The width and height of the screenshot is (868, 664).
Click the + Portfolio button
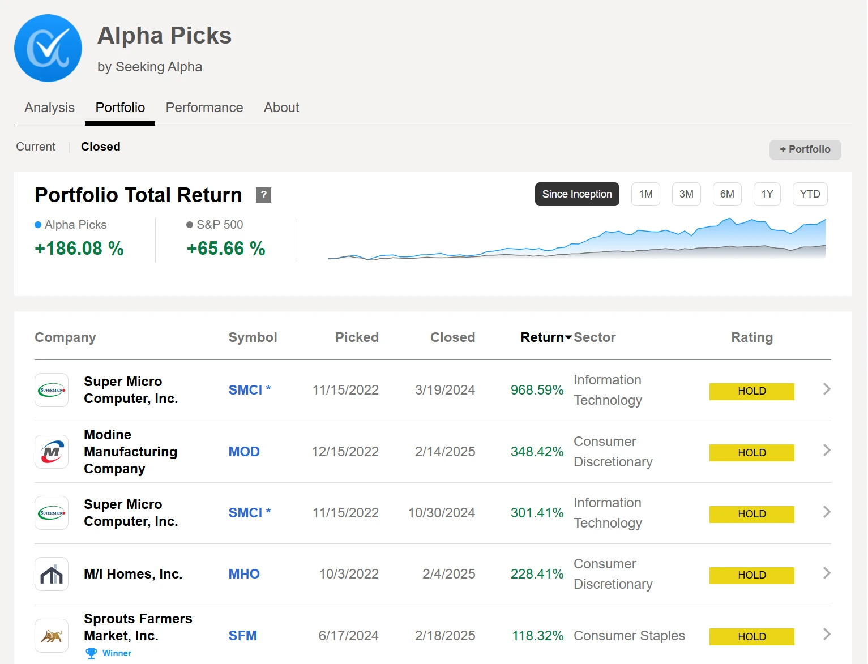tap(805, 149)
